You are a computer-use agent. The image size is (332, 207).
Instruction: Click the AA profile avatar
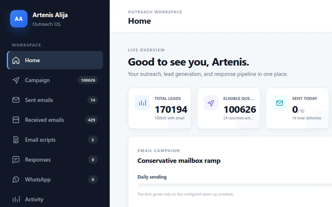click(19, 19)
